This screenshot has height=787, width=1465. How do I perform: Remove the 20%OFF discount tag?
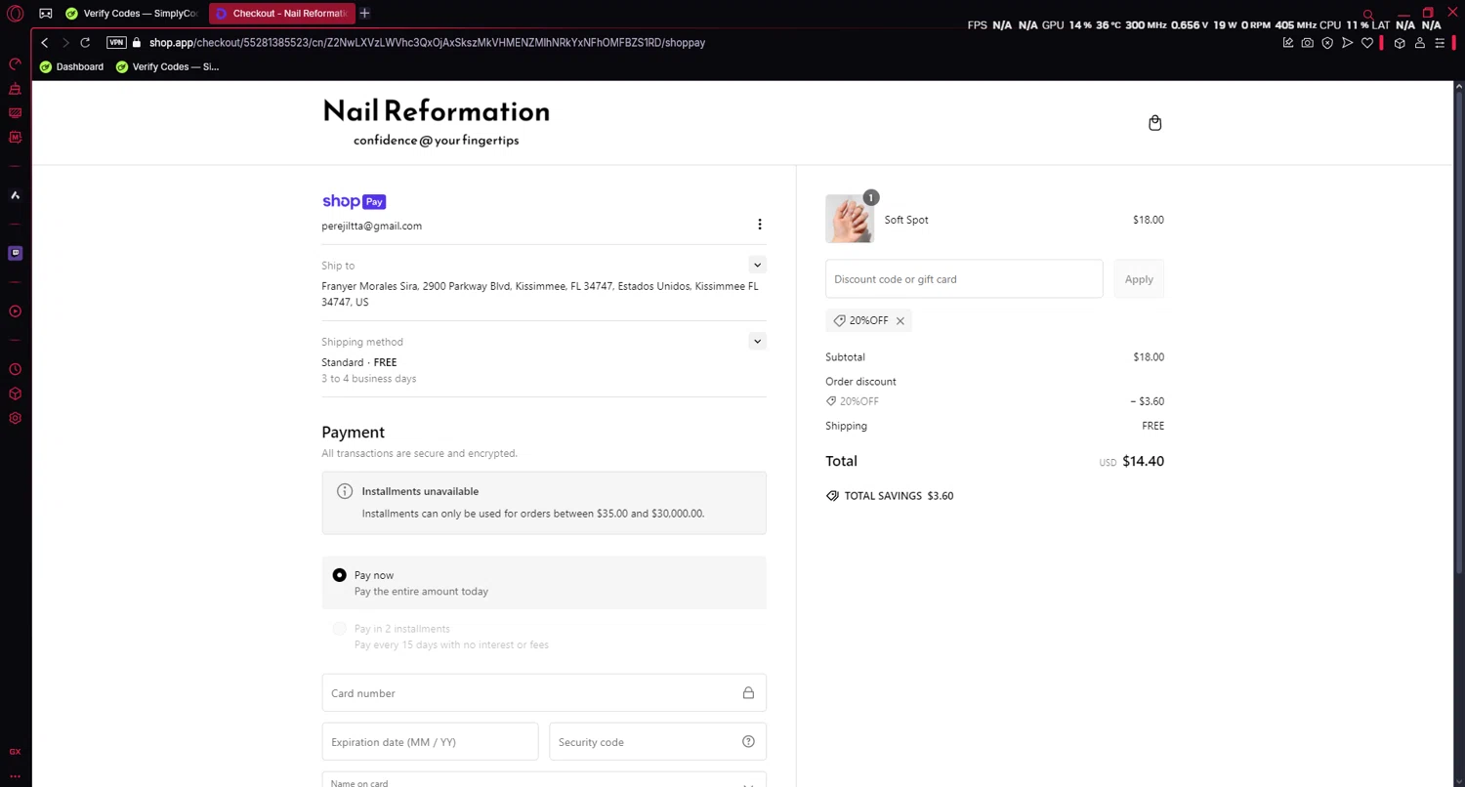pos(900,321)
